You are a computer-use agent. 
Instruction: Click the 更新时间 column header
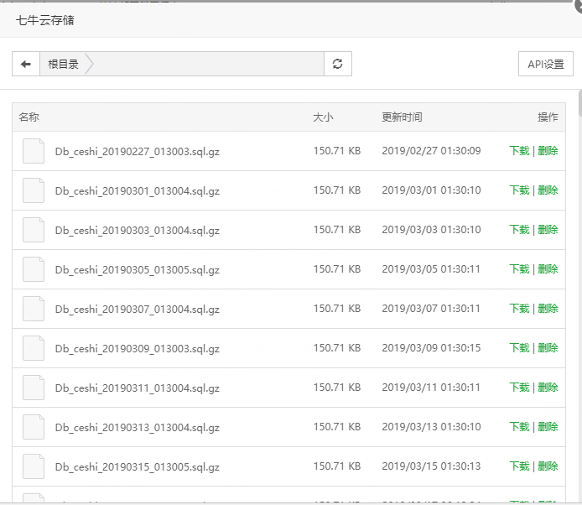402,117
